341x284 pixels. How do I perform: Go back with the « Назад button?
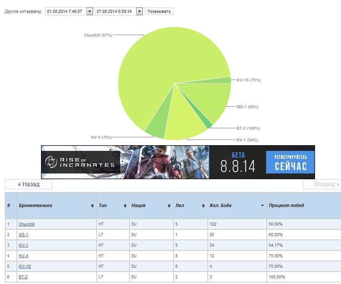click(x=29, y=184)
